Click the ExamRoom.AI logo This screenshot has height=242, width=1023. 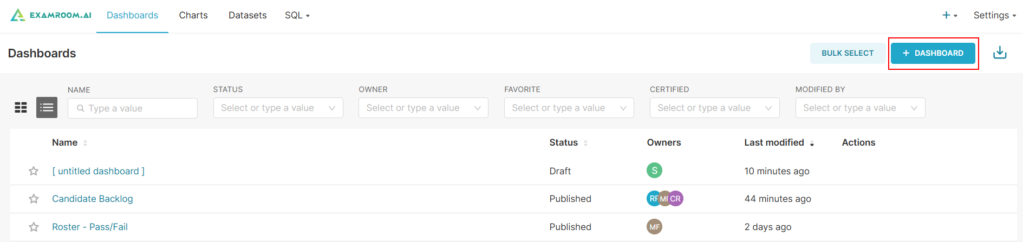coord(51,15)
